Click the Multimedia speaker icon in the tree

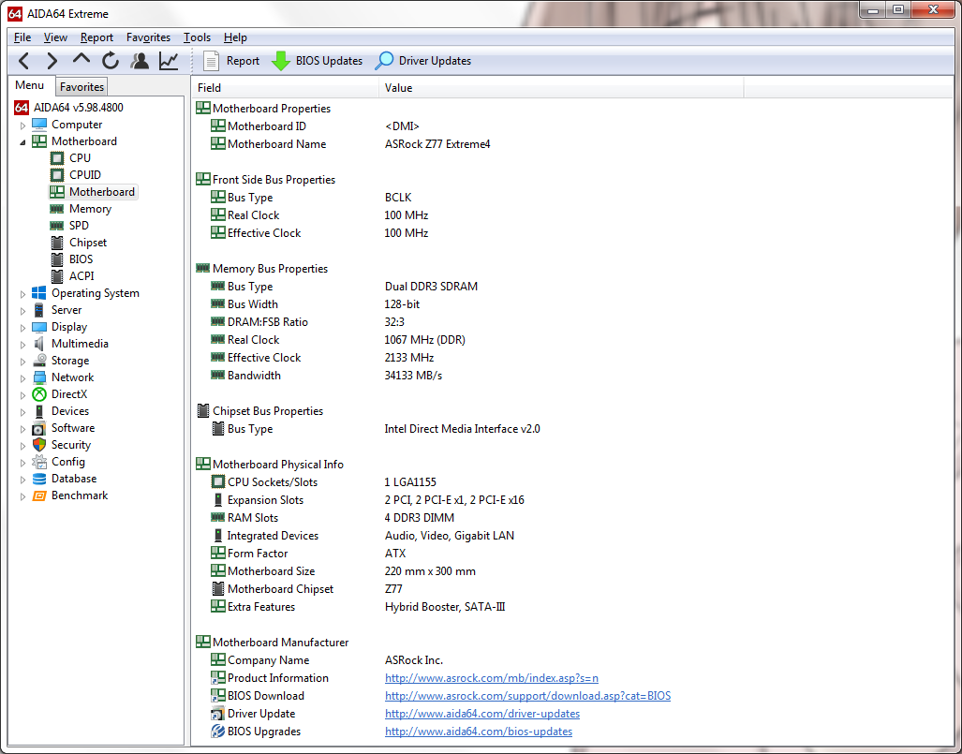tap(39, 344)
